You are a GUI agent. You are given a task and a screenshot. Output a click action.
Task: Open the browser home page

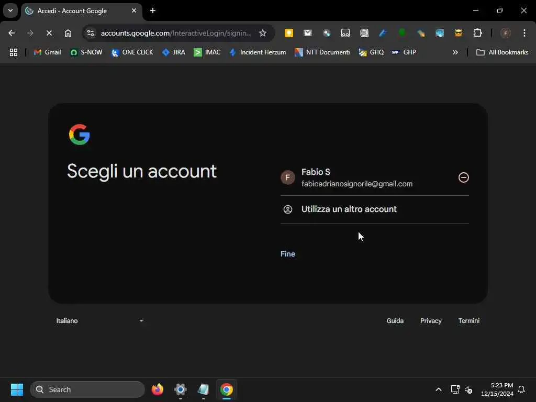tap(68, 33)
